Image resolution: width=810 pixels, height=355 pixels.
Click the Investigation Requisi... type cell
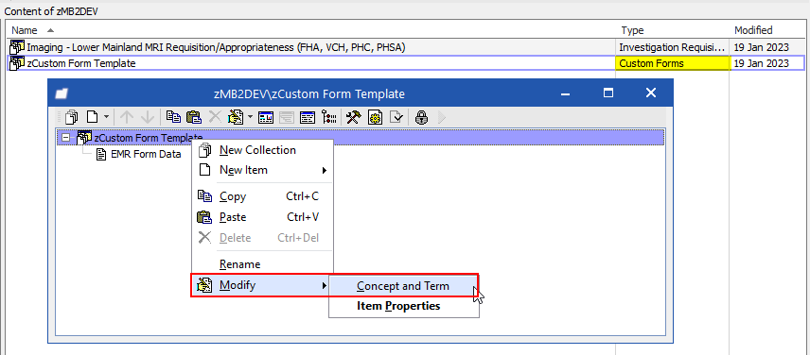673,47
